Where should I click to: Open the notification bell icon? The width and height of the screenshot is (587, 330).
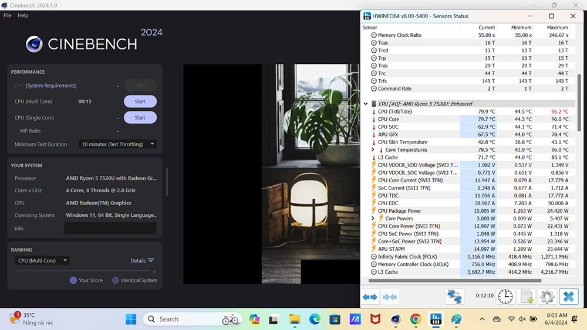574,319
